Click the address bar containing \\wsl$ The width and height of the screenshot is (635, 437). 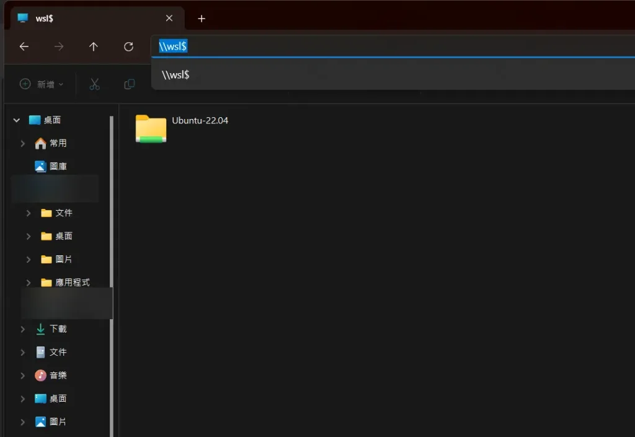pyautogui.click(x=392, y=46)
